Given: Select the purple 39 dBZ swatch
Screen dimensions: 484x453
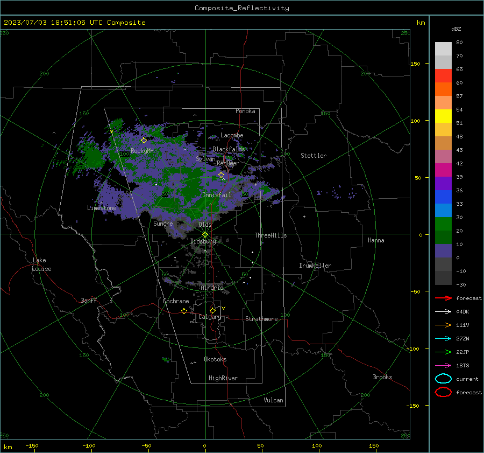Looking at the screenshot, I should click(443, 183).
